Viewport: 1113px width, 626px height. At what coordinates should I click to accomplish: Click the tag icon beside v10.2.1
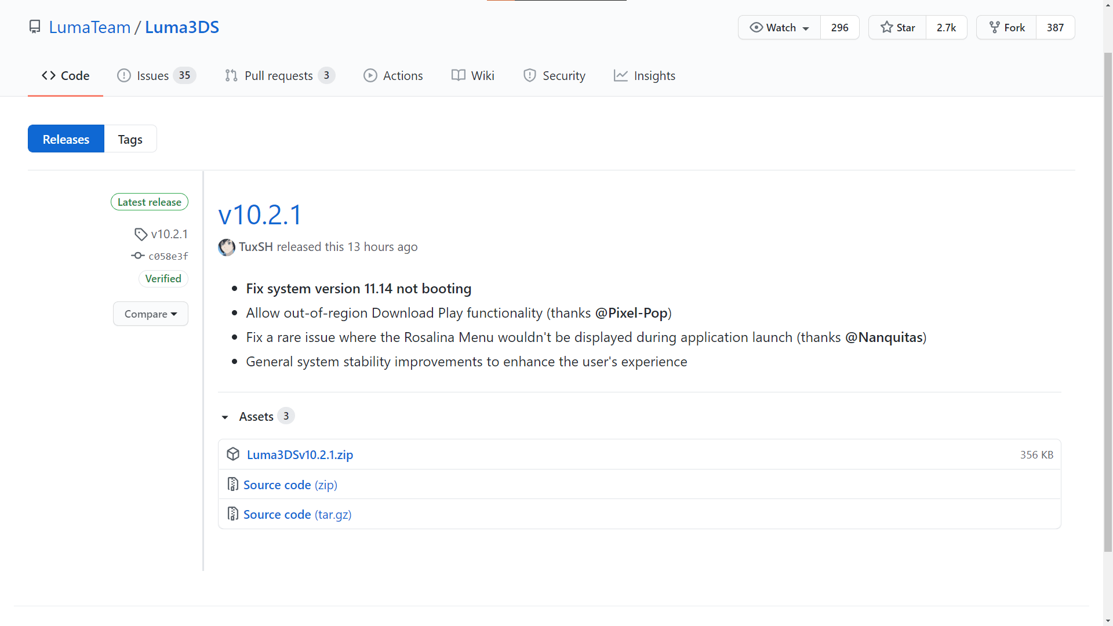click(x=141, y=234)
